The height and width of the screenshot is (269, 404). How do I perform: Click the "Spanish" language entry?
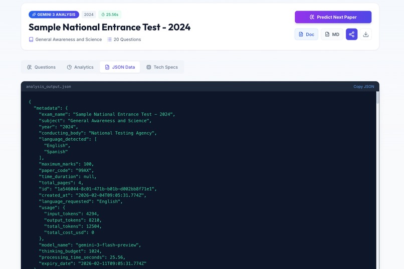56,152
